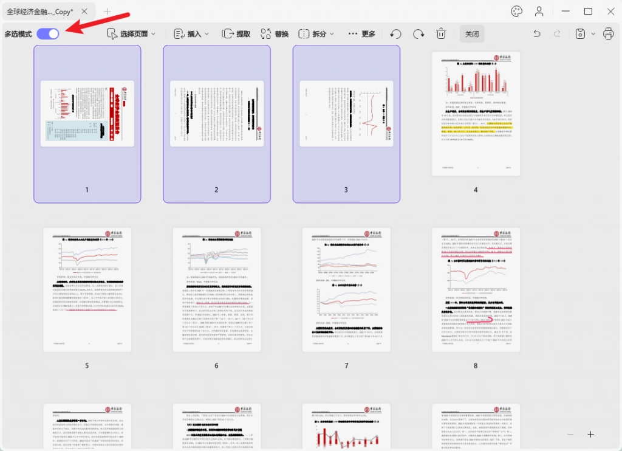
Task: Turn off the 多选模式 toggle switch
Action: (48, 34)
